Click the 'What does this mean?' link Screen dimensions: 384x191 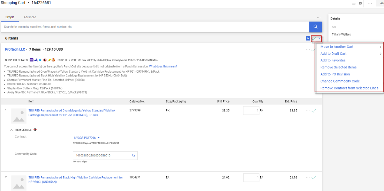[163, 66]
